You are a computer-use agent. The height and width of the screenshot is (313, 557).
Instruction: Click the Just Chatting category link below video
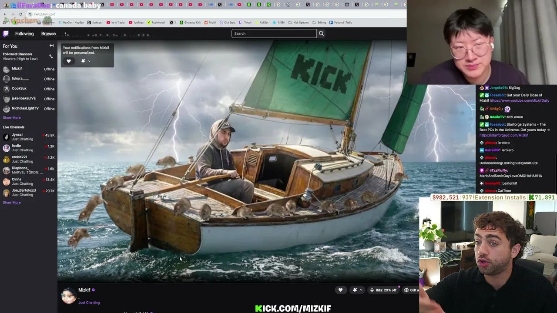[x=89, y=303]
